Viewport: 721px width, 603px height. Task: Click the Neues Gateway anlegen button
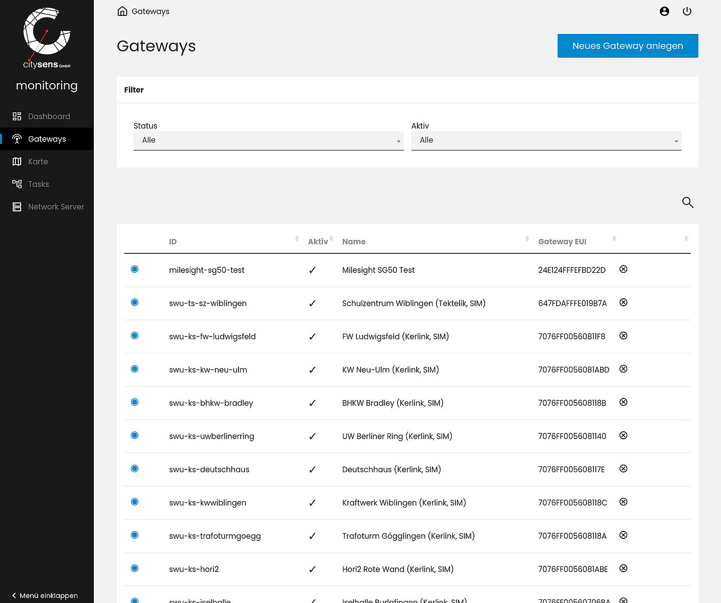click(627, 46)
